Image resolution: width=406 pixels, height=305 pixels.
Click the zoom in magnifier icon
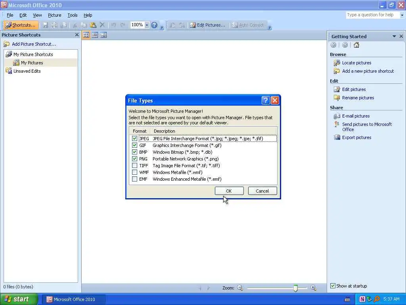point(313,288)
